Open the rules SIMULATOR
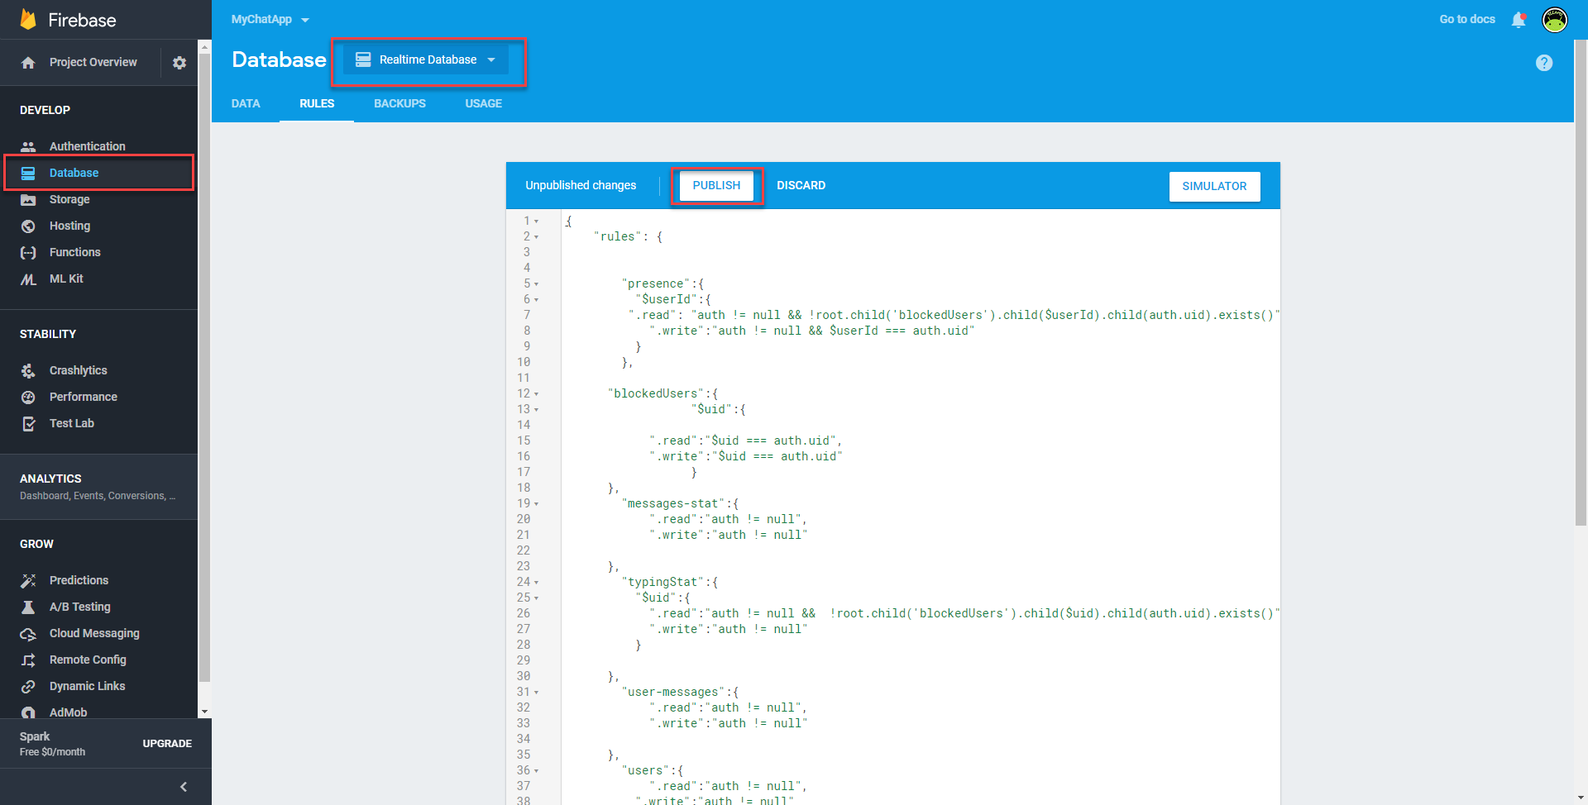 [x=1213, y=187]
